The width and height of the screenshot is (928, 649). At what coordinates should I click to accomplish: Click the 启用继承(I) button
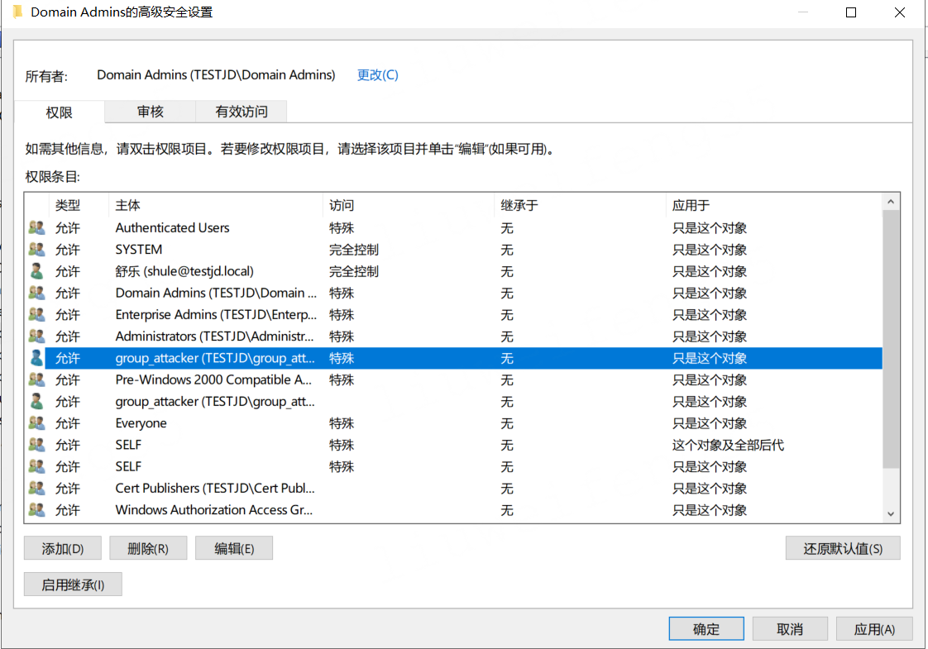pos(73,585)
